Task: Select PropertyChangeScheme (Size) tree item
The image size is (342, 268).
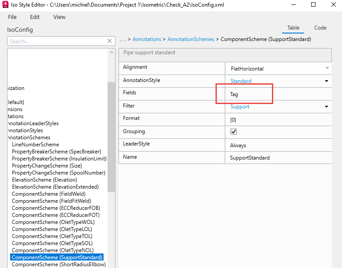Action: (47, 166)
